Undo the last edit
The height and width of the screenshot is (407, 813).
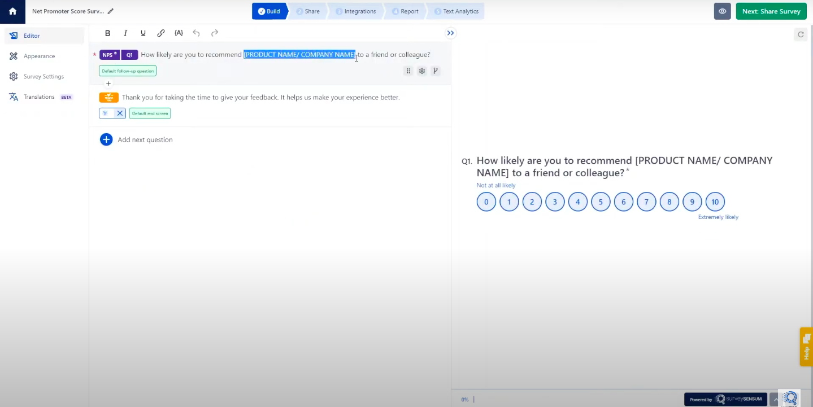point(197,33)
